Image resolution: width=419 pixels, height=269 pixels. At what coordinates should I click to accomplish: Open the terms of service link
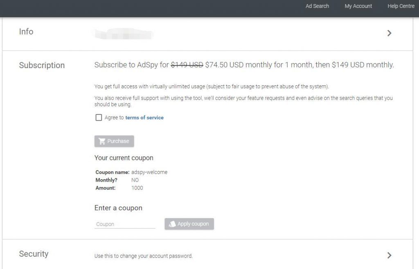click(144, 117)
